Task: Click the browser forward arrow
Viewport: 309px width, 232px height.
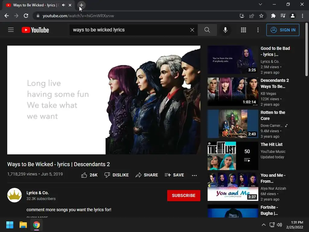Action: coord(16,16)
